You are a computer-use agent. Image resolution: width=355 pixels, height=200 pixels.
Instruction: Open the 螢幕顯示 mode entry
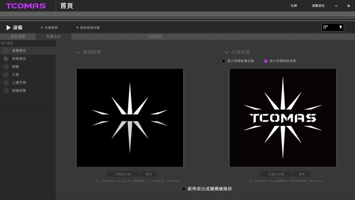tap(28, 51)
